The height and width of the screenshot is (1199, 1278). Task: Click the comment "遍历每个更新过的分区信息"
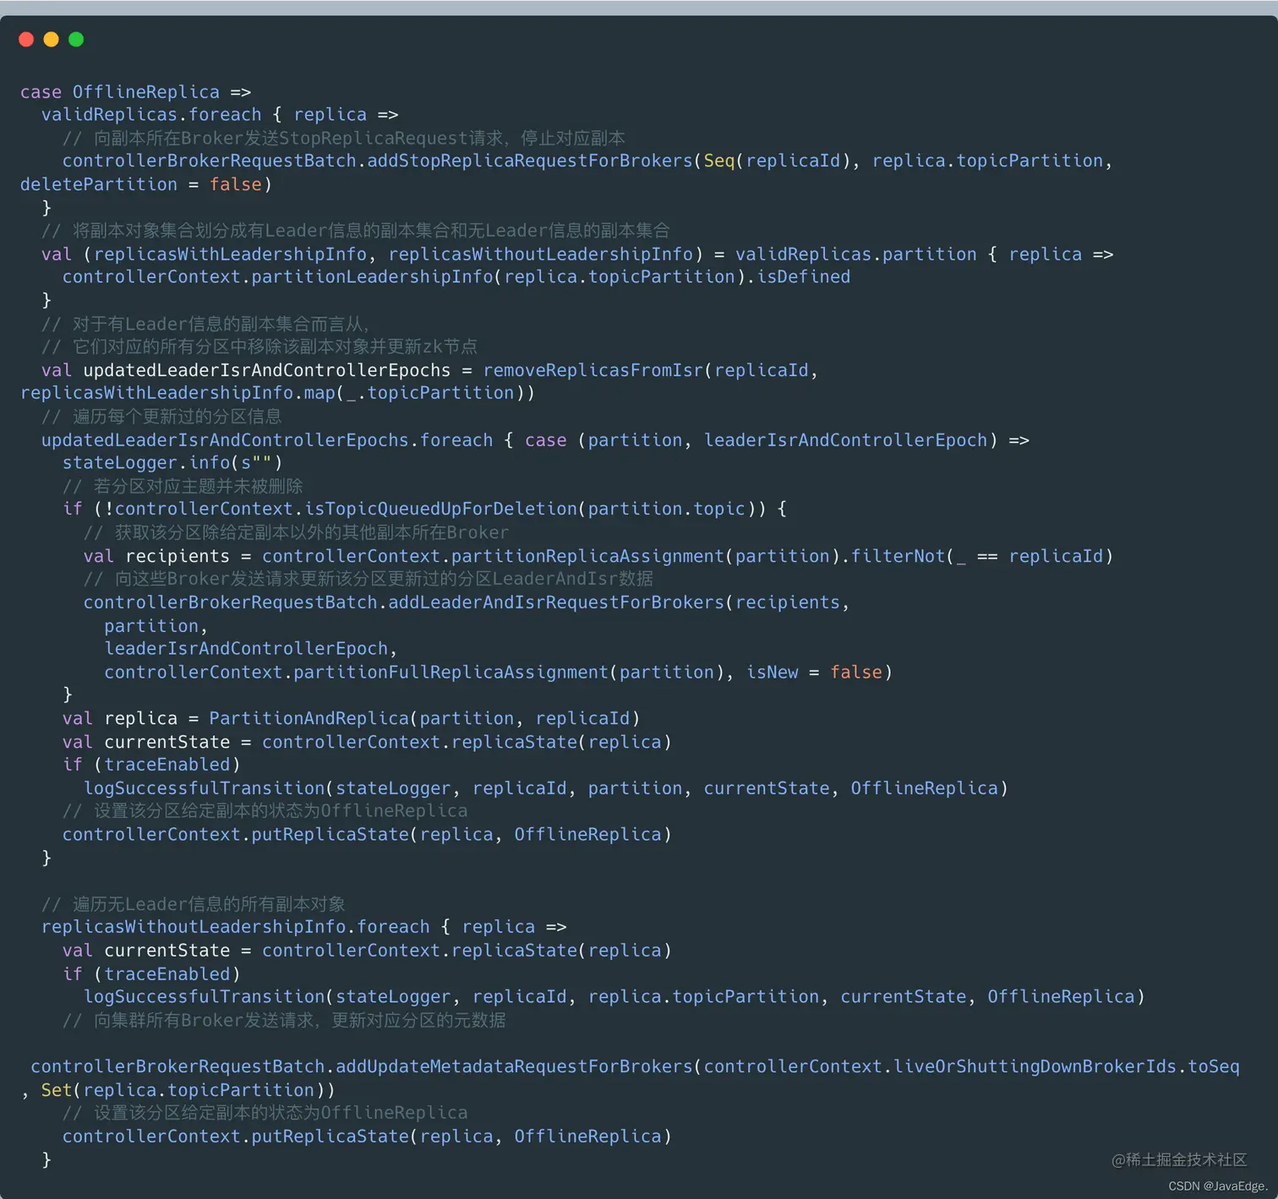[161, 417]
